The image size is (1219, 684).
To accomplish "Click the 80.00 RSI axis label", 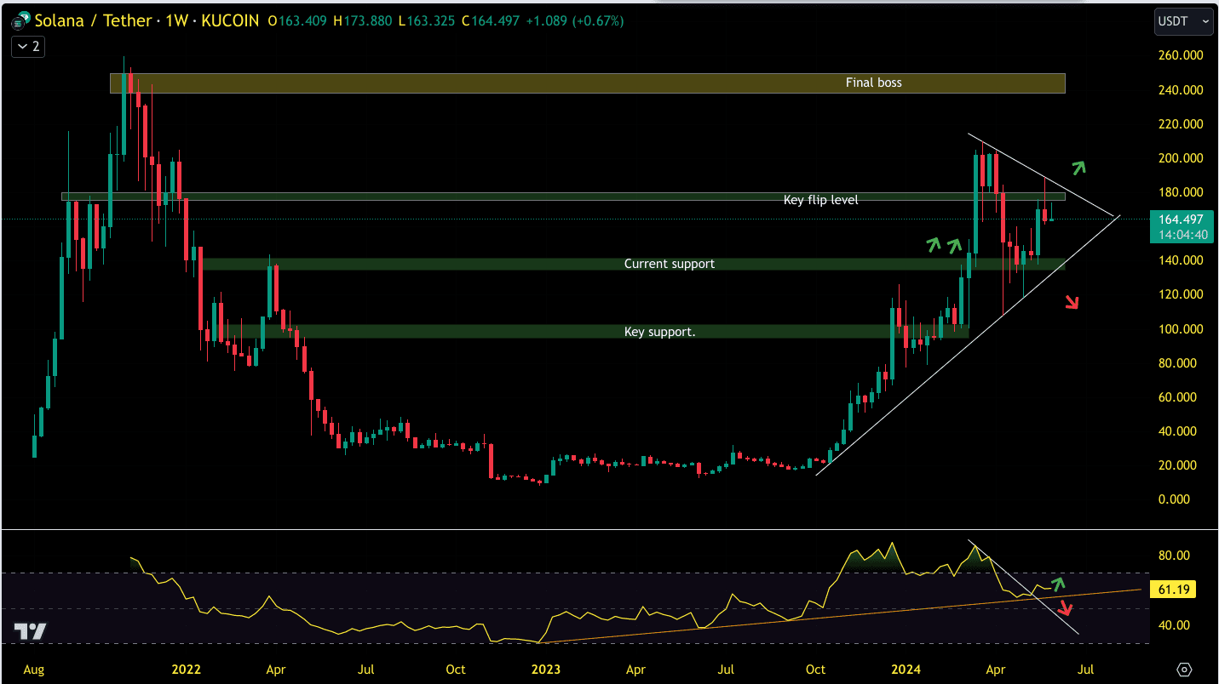I will (1173, 556).
